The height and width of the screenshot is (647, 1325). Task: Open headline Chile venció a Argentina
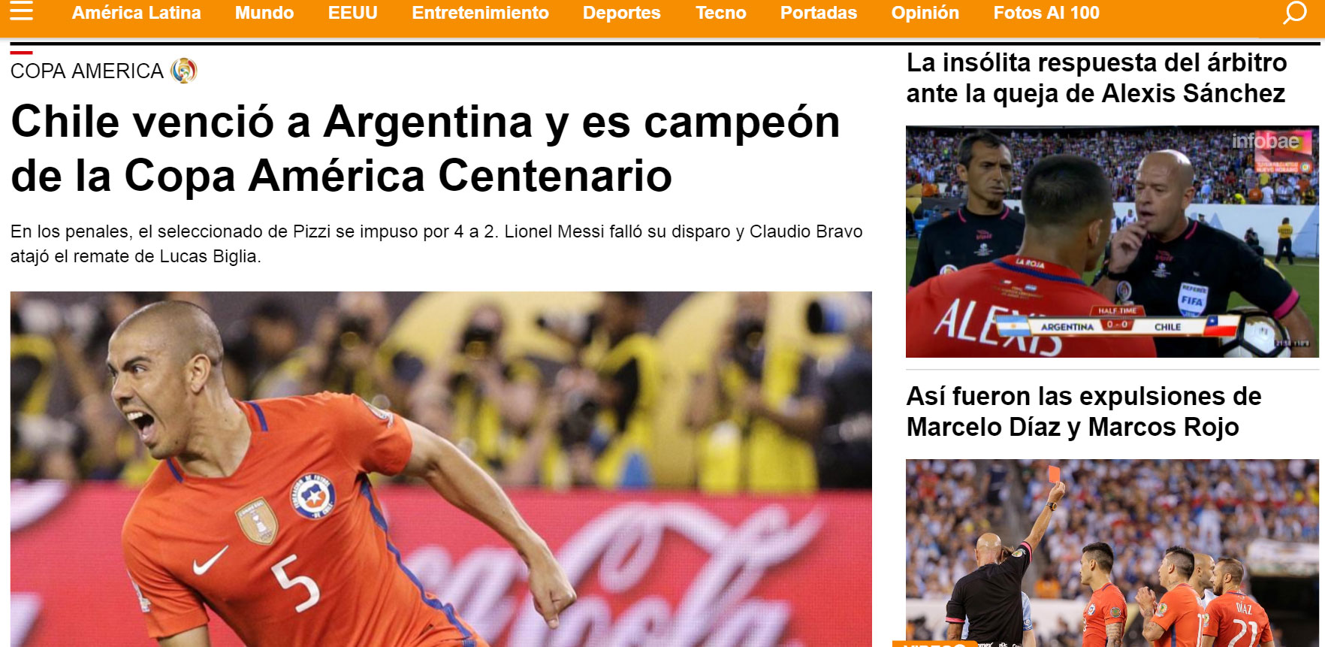(x=425, y=148)
